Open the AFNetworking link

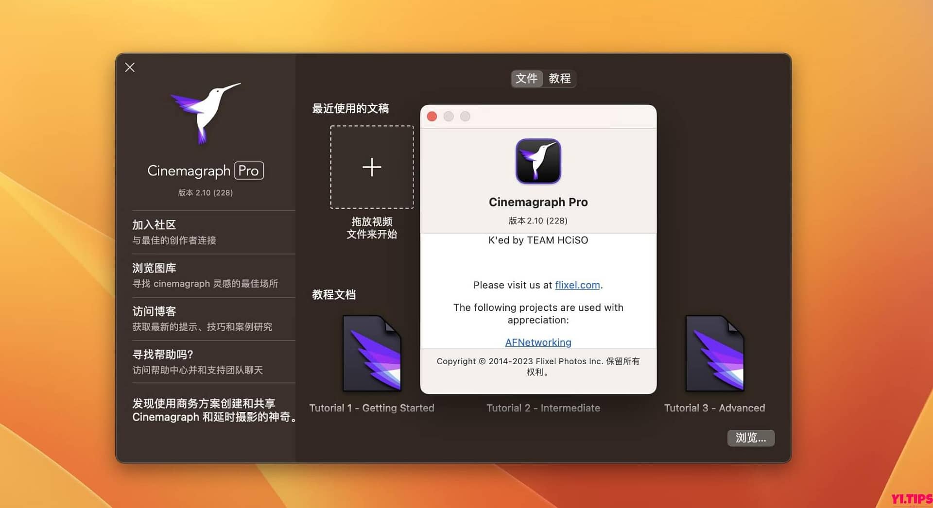(538, 342)
